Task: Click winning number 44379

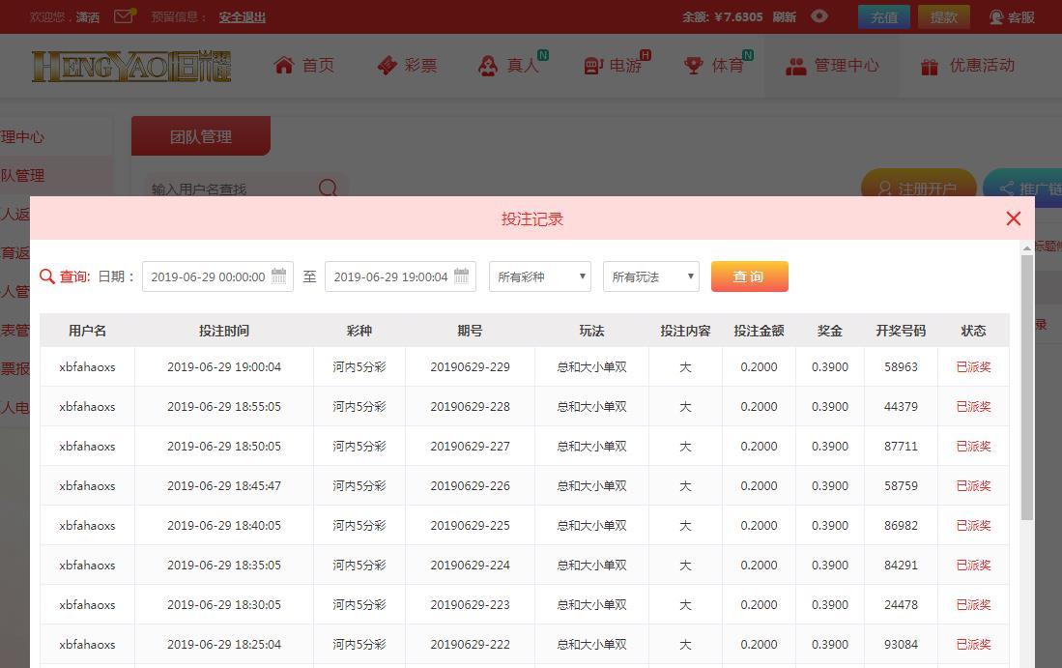Action: point(901,406)
